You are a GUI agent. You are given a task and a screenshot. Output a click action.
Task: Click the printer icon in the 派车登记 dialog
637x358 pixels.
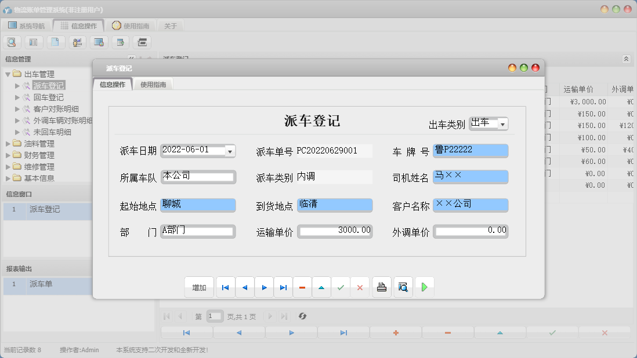381,287
